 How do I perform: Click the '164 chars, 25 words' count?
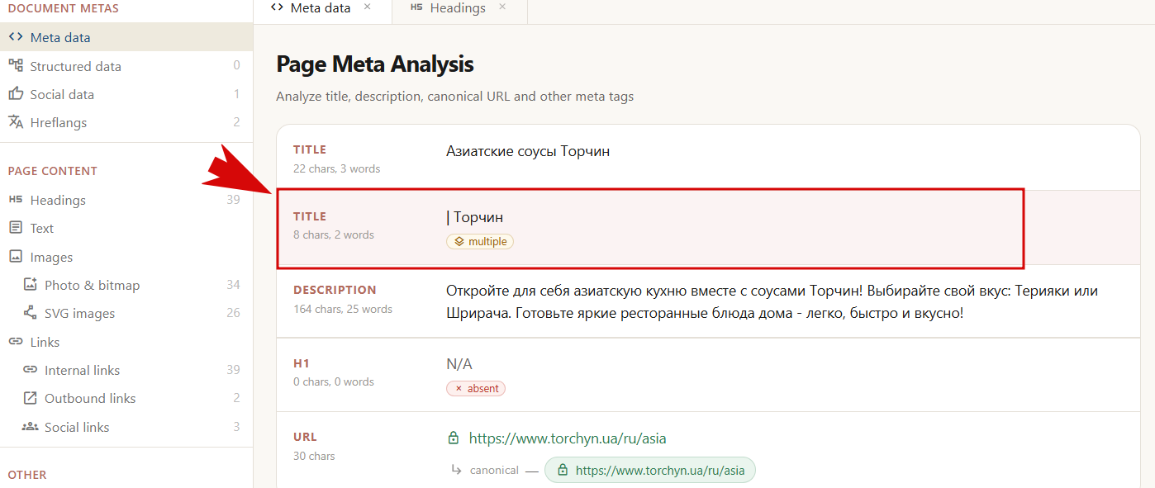[x=343, y=309]
